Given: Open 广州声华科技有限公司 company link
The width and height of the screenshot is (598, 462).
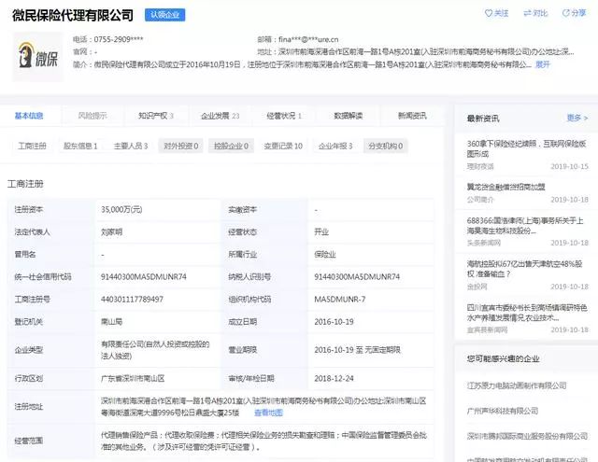Looking at the screenshot, I should click(503, 411).
